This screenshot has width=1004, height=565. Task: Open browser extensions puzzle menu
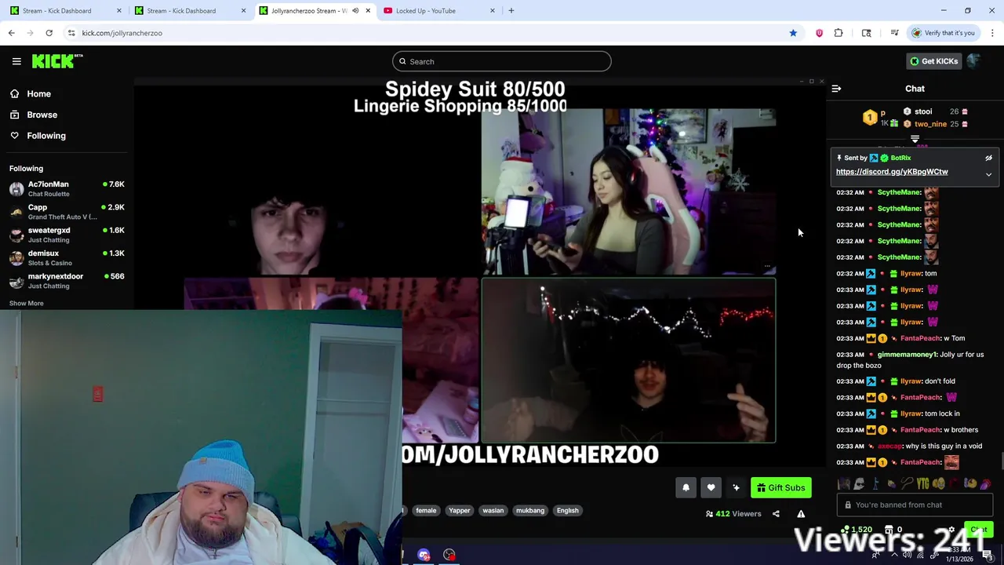pos(838,33)
